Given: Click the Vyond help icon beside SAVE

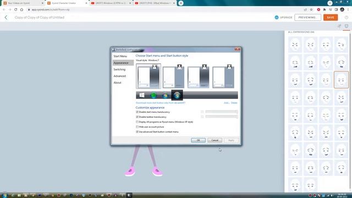Looking at the screenshot, I should (x=346, y=17).
